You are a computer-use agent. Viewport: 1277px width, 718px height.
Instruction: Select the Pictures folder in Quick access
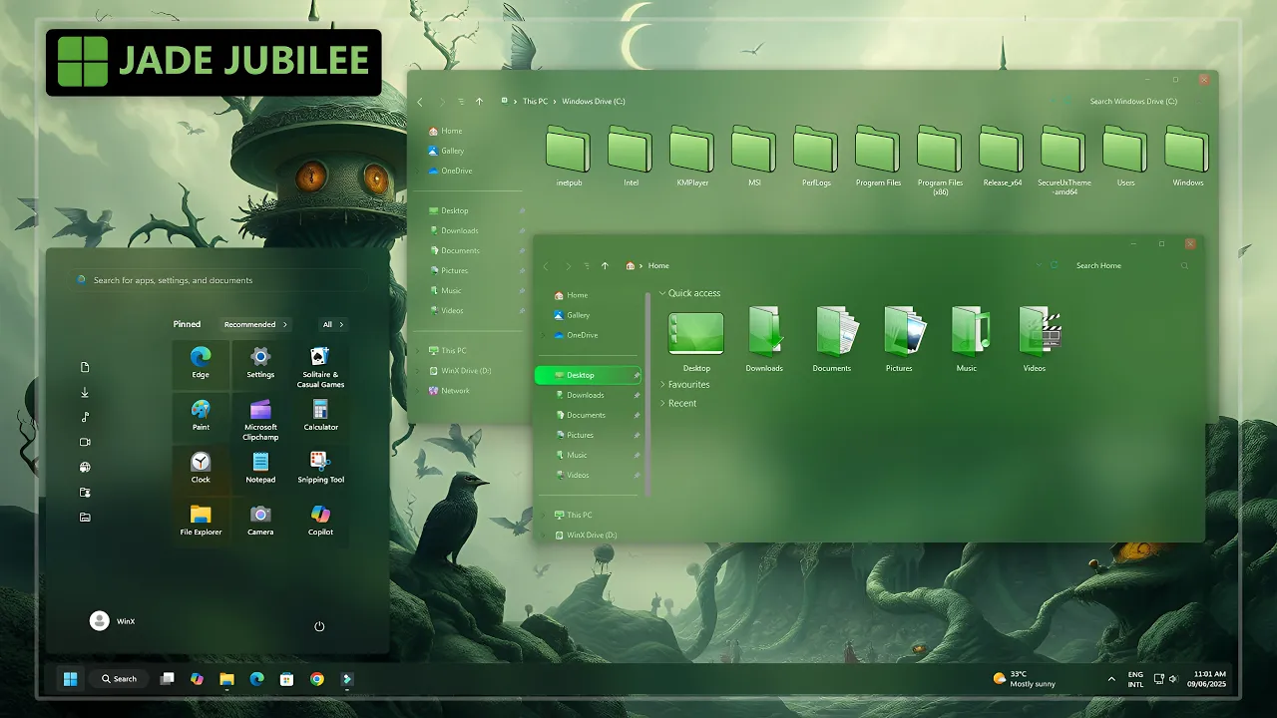click(899, 339)
